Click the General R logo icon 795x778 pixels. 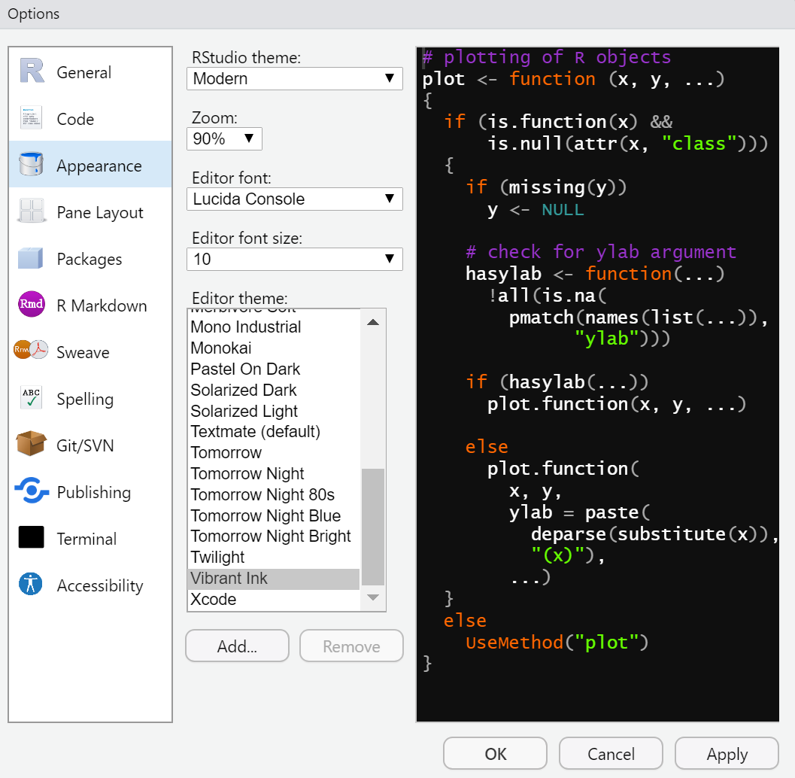tap(32, 71)
